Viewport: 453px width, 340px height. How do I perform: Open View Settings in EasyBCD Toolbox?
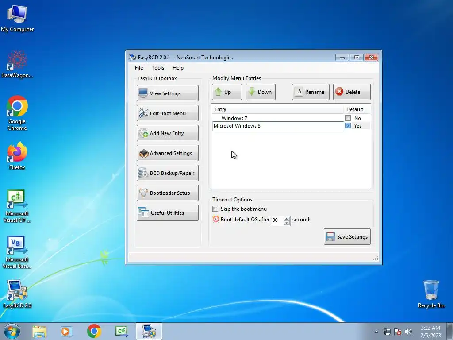click(168, 93)
